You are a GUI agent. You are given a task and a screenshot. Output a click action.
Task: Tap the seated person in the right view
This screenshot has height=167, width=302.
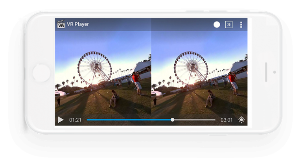[210, 99]
